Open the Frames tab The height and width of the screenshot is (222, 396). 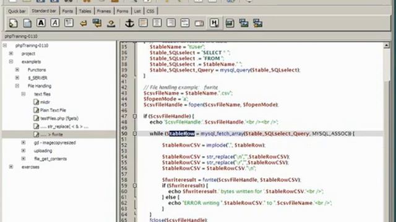(104, 11)
